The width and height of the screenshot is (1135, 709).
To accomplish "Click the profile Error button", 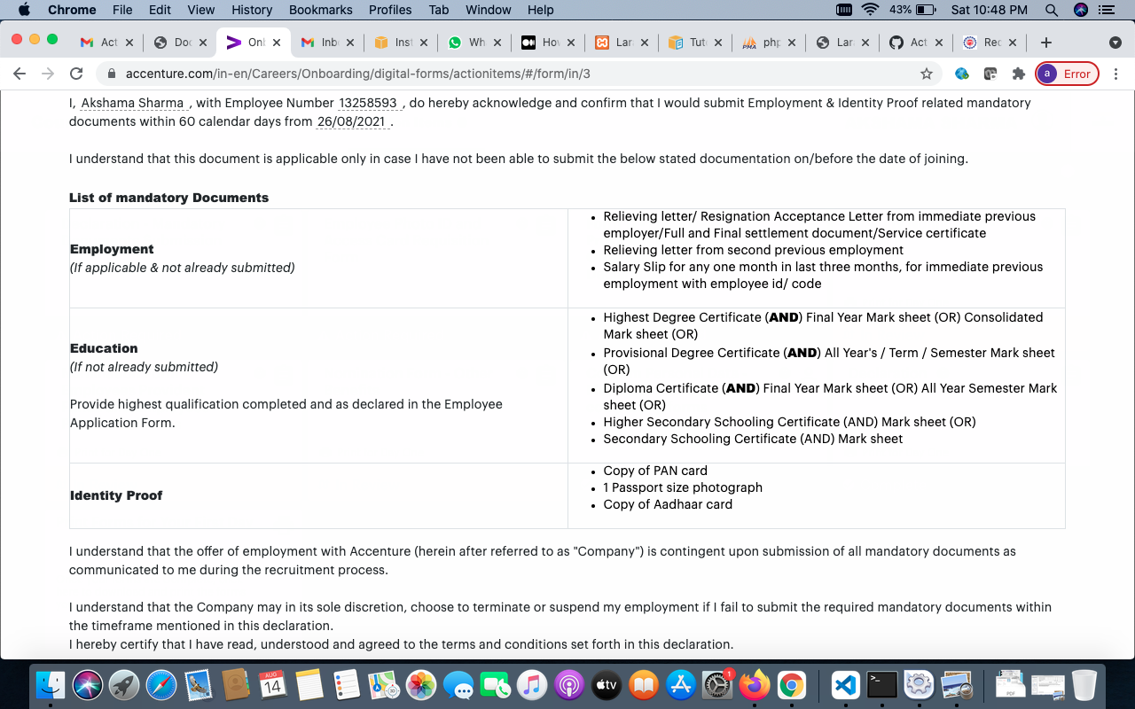I will 1068,74.
